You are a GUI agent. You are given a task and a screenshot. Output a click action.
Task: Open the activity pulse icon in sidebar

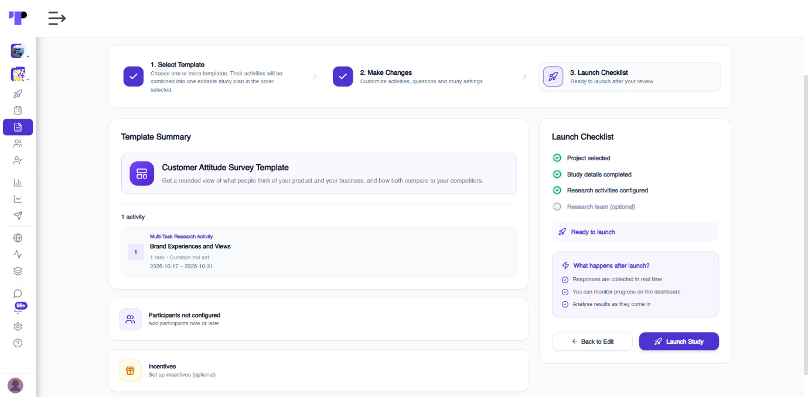pos(18,254)
